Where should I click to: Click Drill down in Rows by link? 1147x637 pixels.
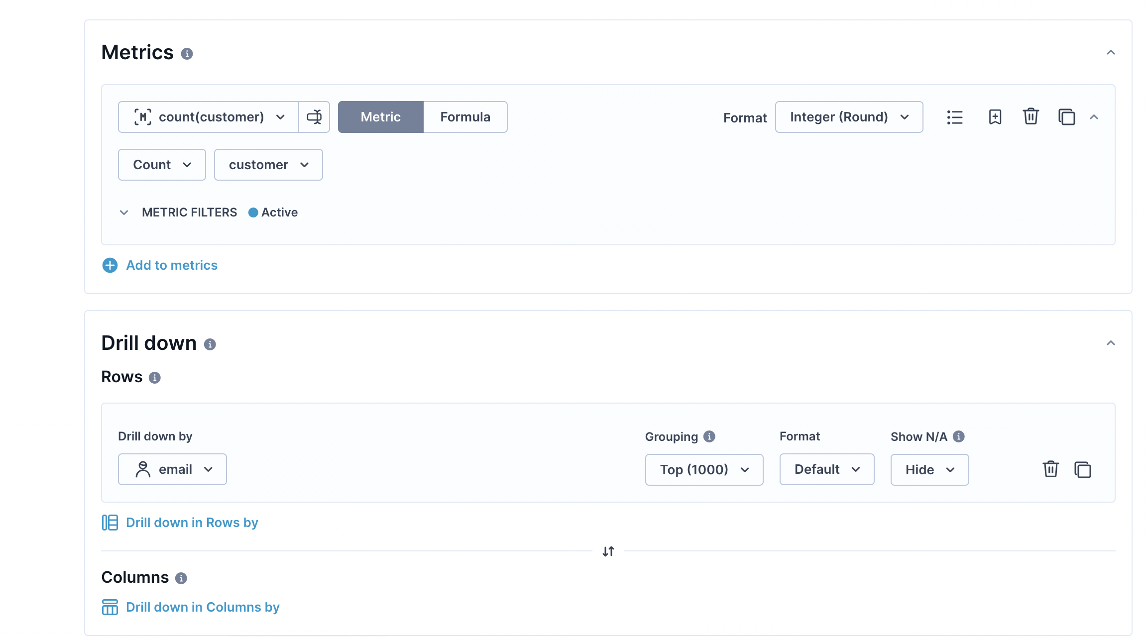(192, 523)
